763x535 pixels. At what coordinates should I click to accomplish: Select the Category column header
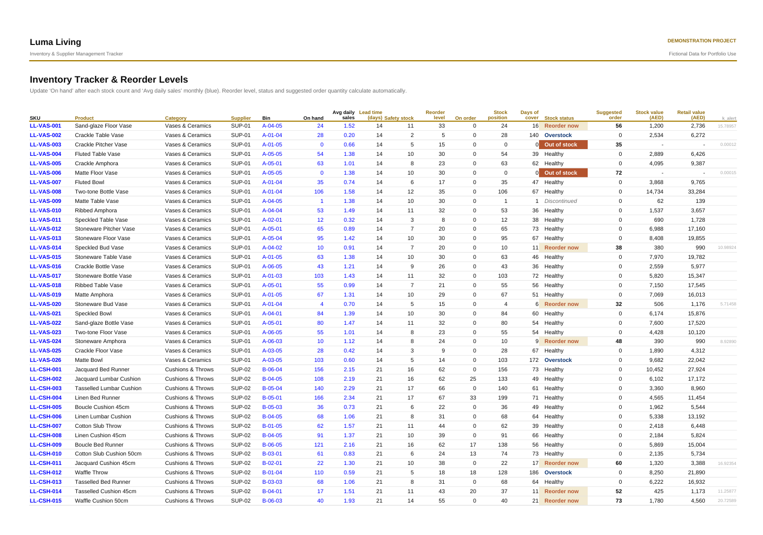[175, 118]
